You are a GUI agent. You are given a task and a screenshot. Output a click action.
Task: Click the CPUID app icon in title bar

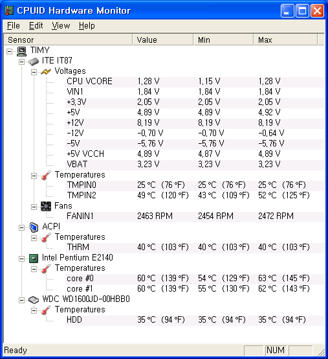click(9, 10)
